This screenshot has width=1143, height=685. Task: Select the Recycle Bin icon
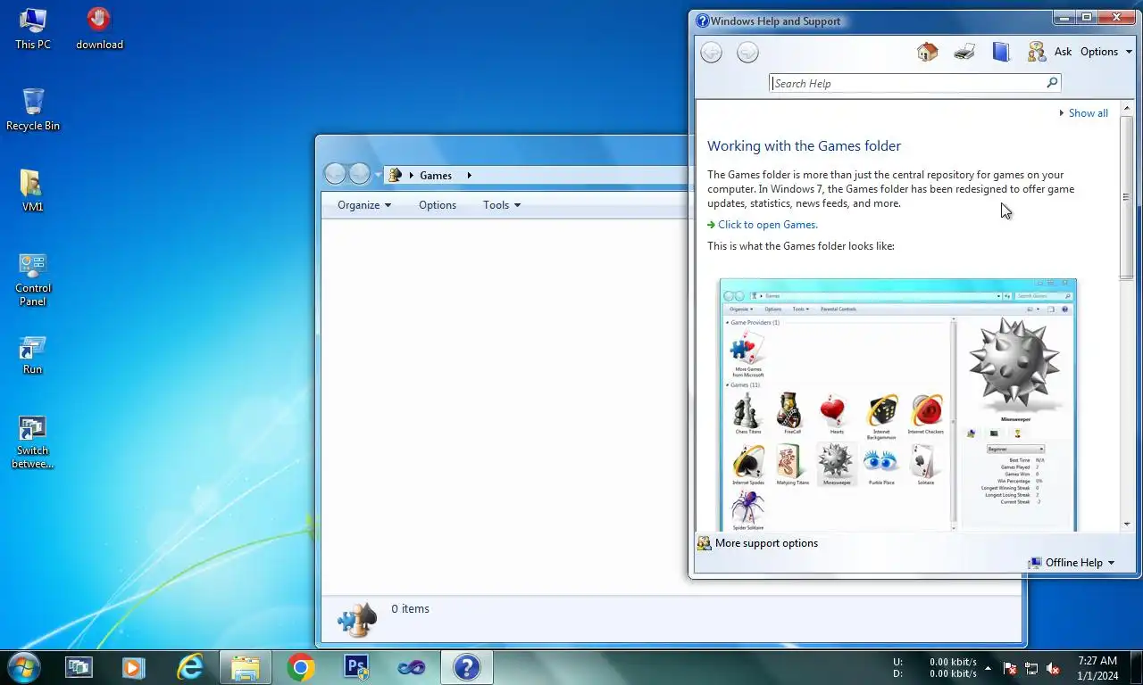click(33, 110)
